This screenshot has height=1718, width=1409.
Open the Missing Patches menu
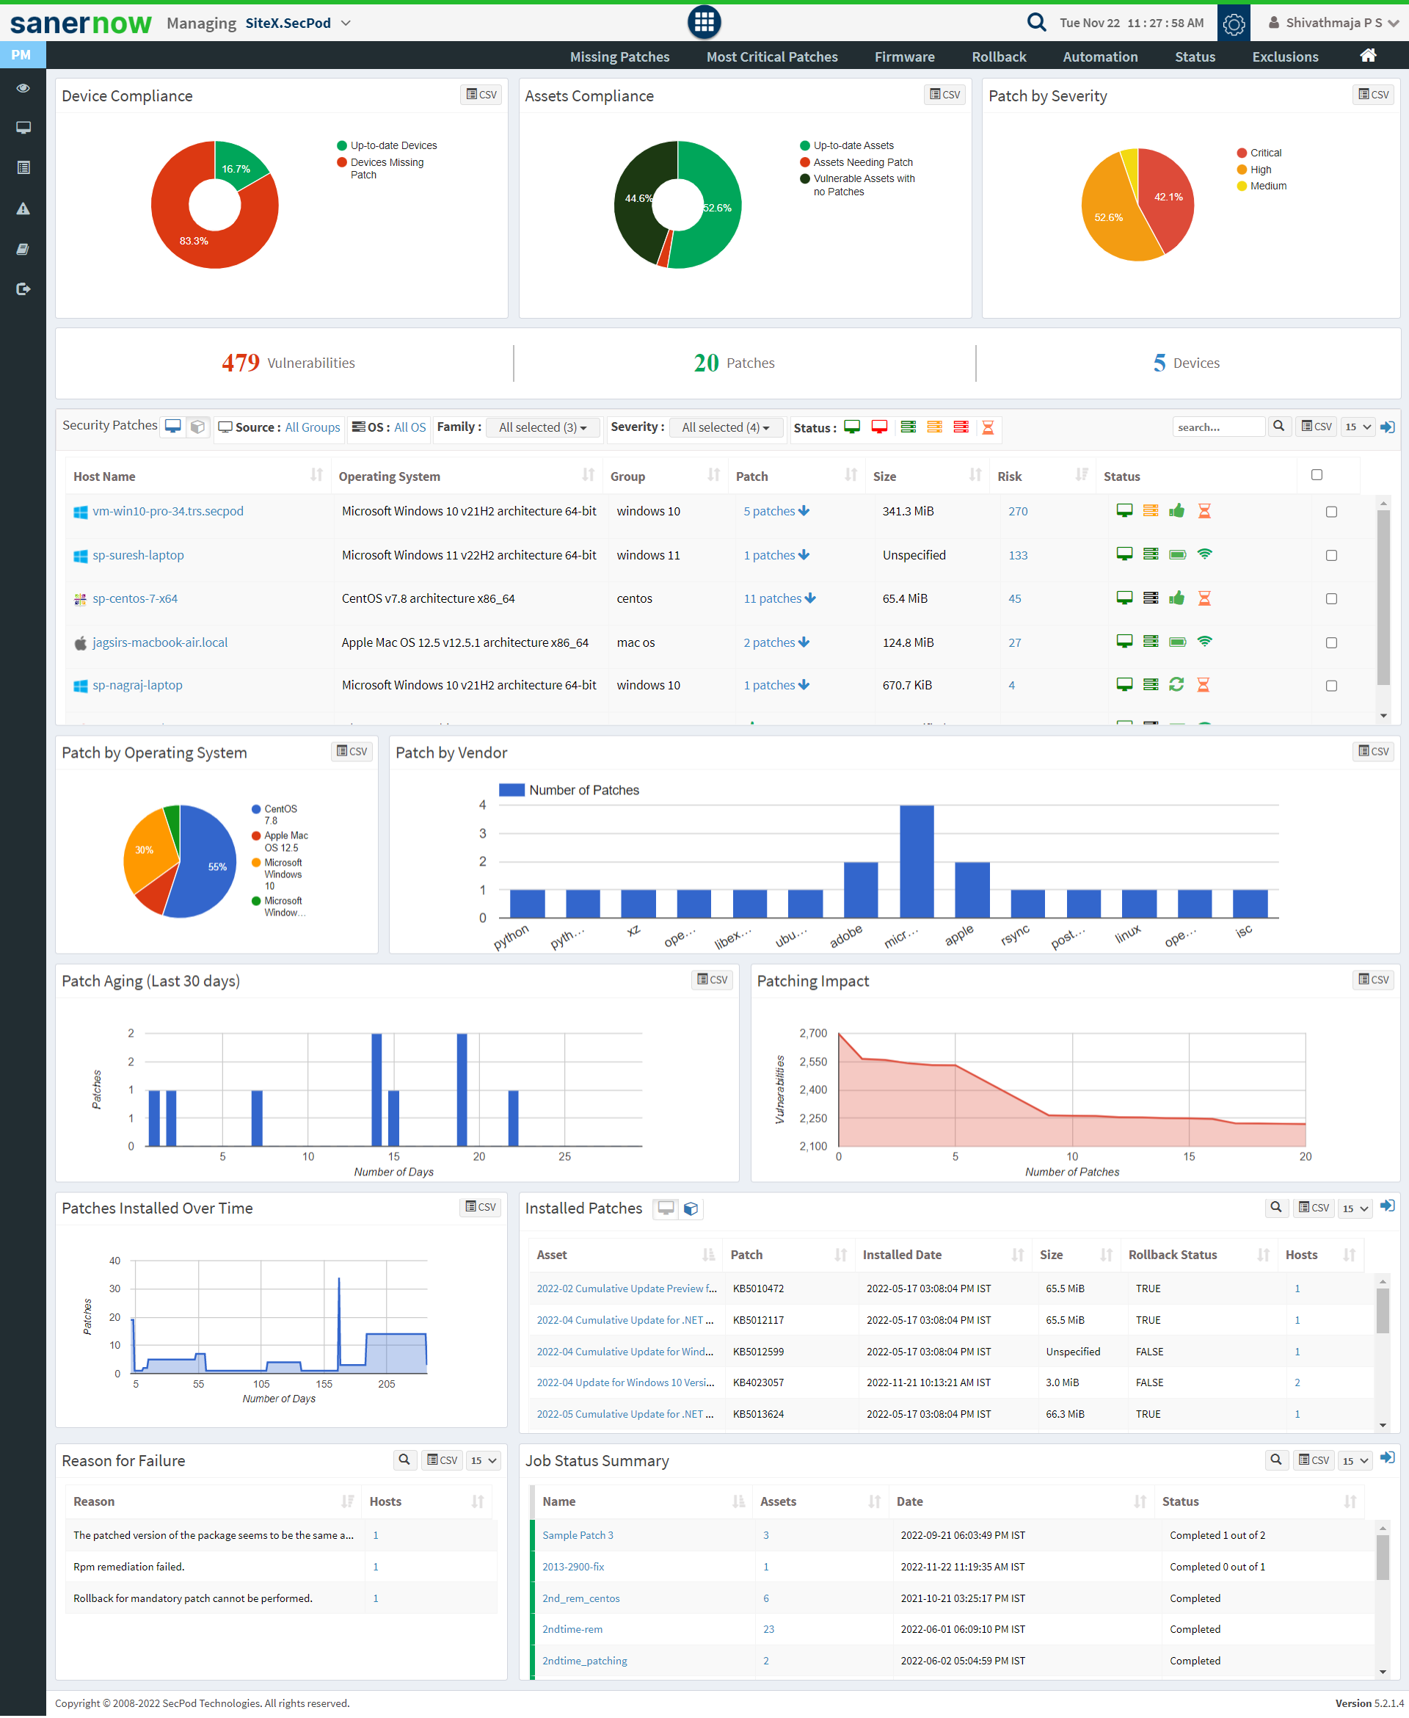(x=619, y=57)
